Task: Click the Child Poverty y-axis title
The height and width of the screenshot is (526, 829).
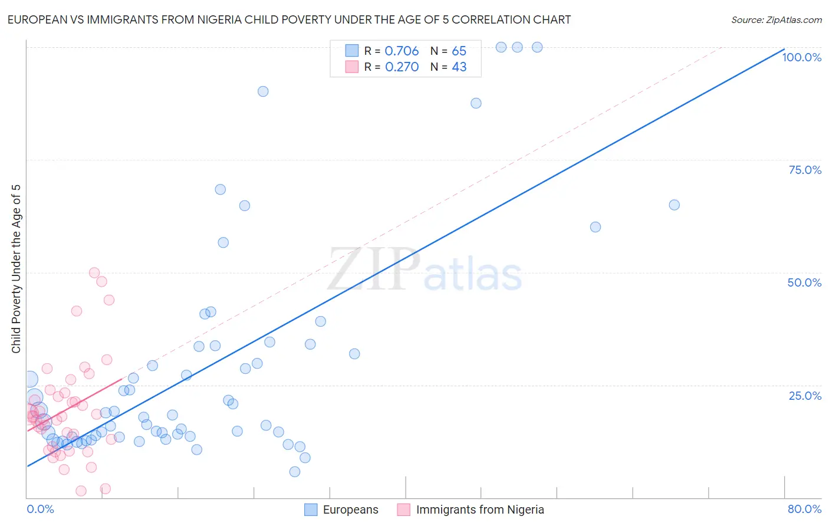Action: click(17, 269)
